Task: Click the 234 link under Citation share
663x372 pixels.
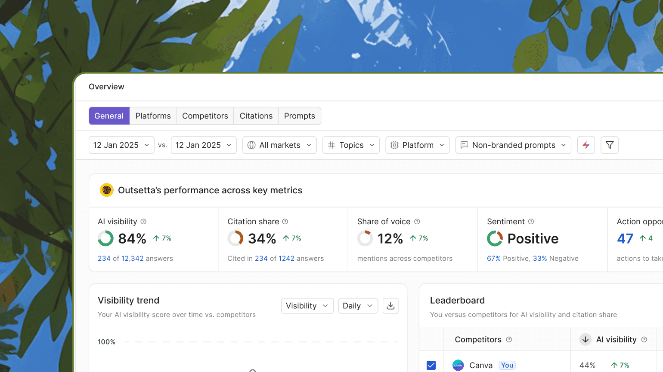Action: tap(261, 259)
